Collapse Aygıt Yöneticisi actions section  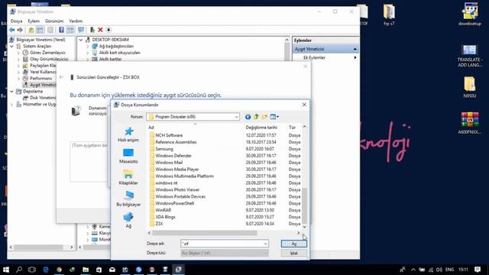[x=355, y=49]
